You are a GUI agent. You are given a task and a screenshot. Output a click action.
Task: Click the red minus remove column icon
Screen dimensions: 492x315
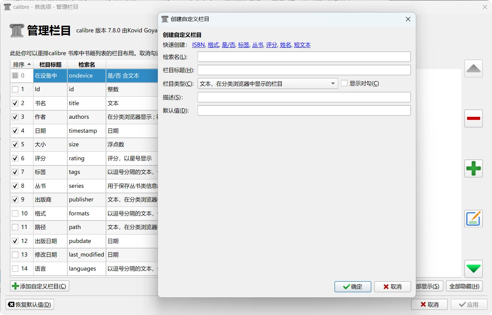point(473,118)
